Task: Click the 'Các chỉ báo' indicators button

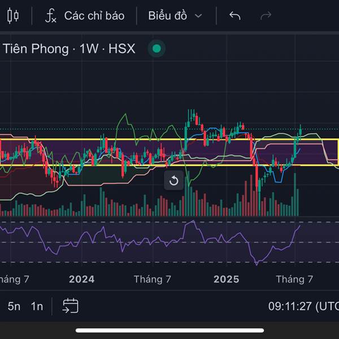Action: [94, 16]
